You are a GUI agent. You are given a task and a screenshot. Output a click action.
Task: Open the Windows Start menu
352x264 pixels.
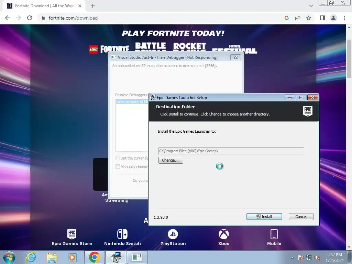(9, 257)
